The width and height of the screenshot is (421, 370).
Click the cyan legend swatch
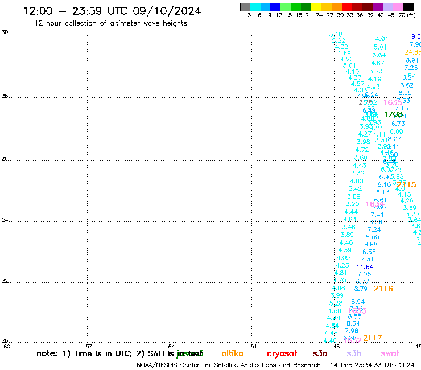[x=255, y=7]
